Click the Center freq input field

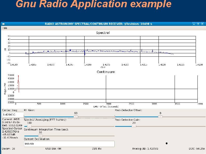pyautogui.click(x=13, y=115)
